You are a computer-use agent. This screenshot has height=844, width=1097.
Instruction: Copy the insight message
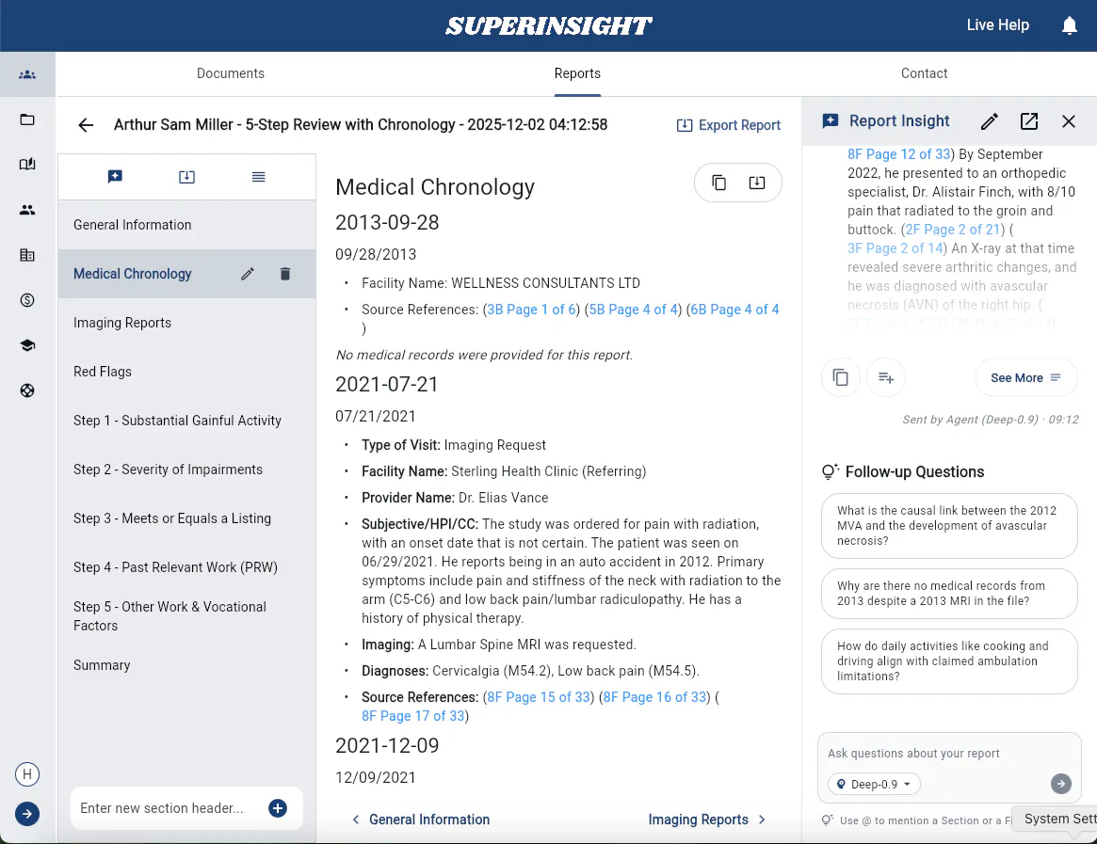841,377
